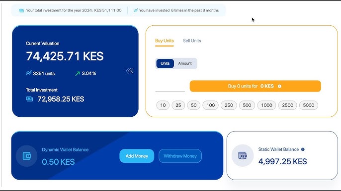Click the 0.50 KES dynamic wallet balance
The height and width of the screenshot is (191, 341).
click(x=58, y=162)
